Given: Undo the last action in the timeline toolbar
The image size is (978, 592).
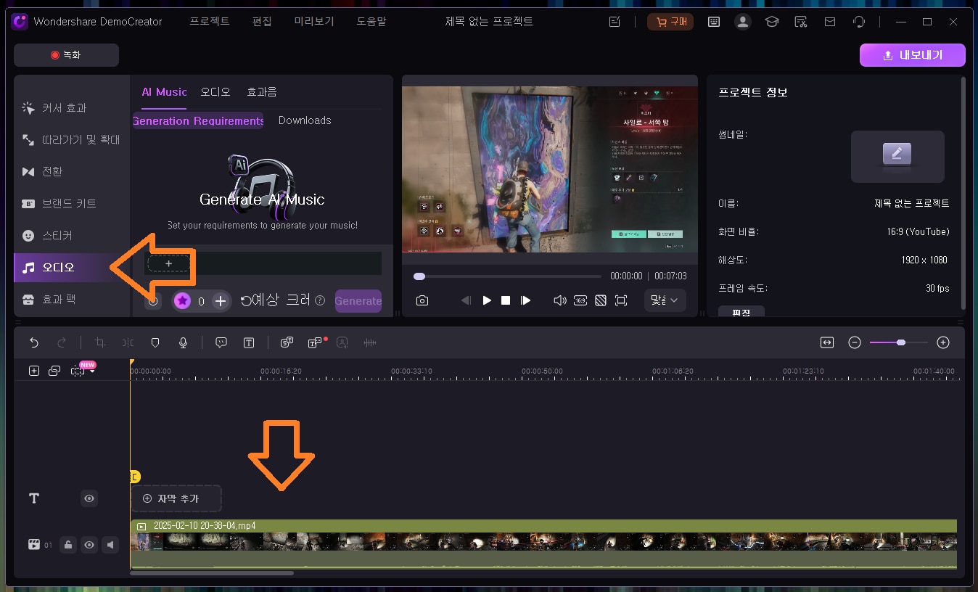Looking at the screenshot, I should click(x=33, y=342).
